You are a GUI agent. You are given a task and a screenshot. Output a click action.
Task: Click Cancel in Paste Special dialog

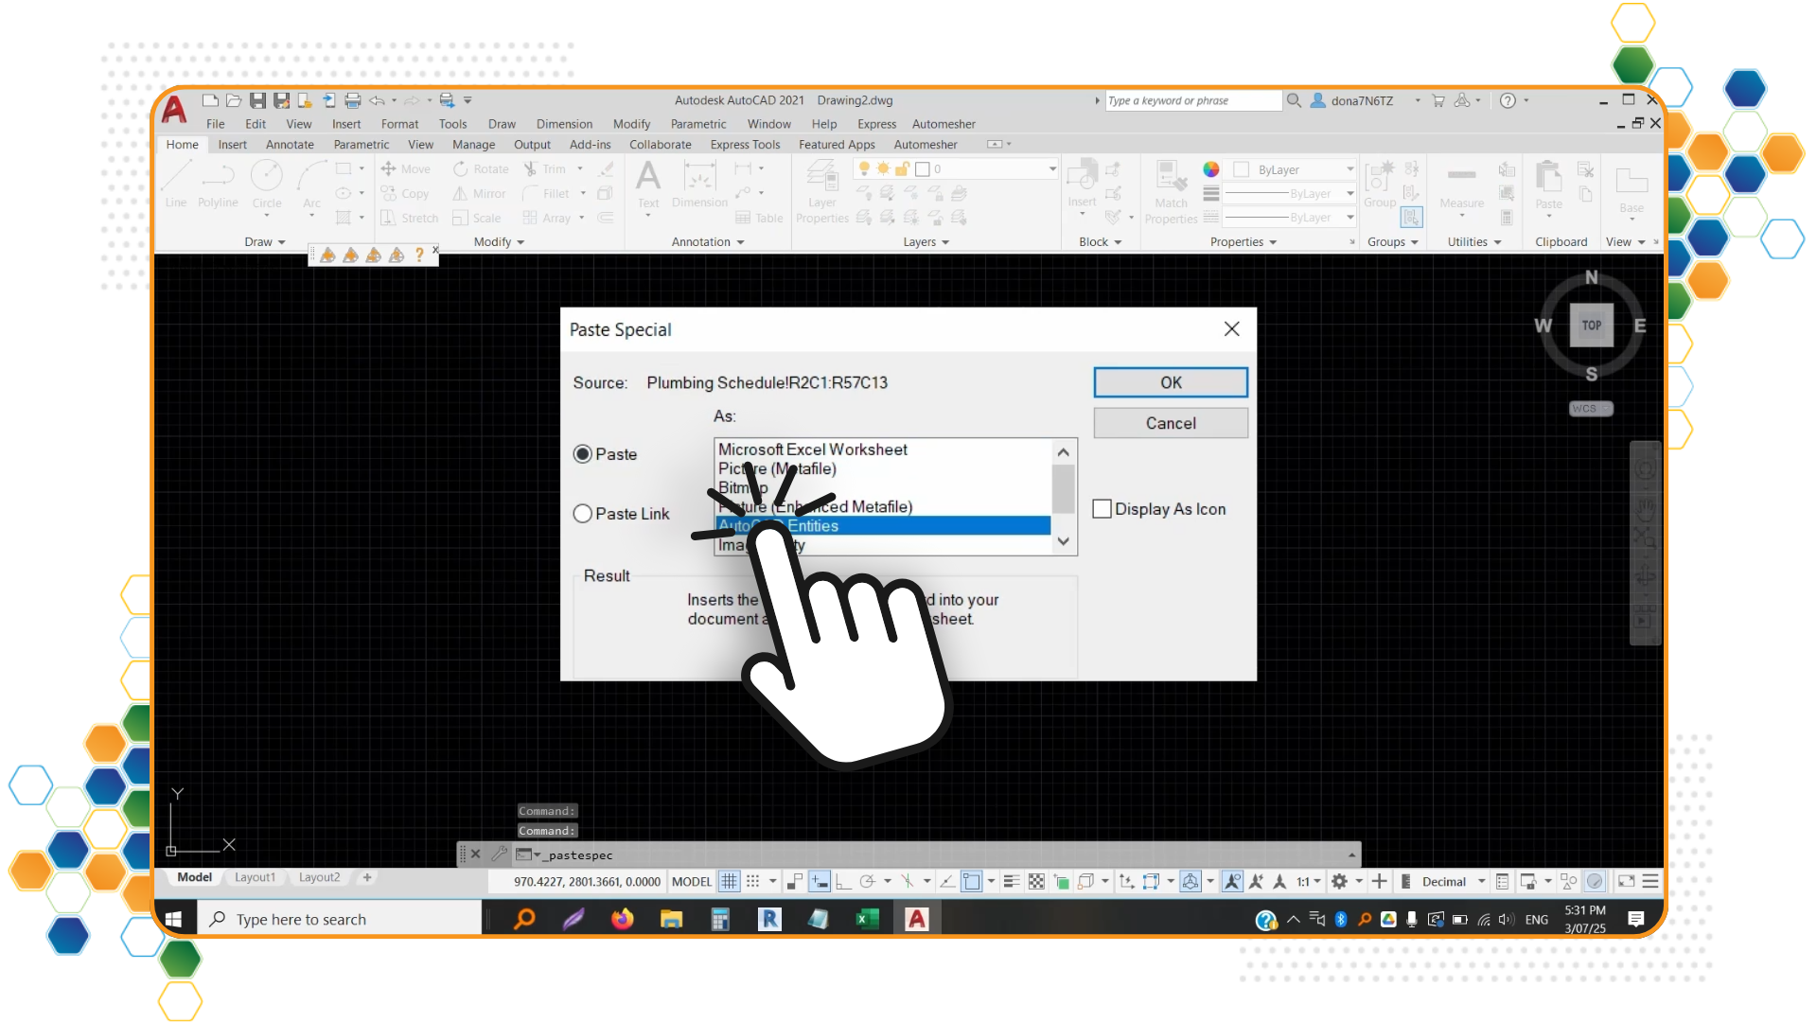1171,423
